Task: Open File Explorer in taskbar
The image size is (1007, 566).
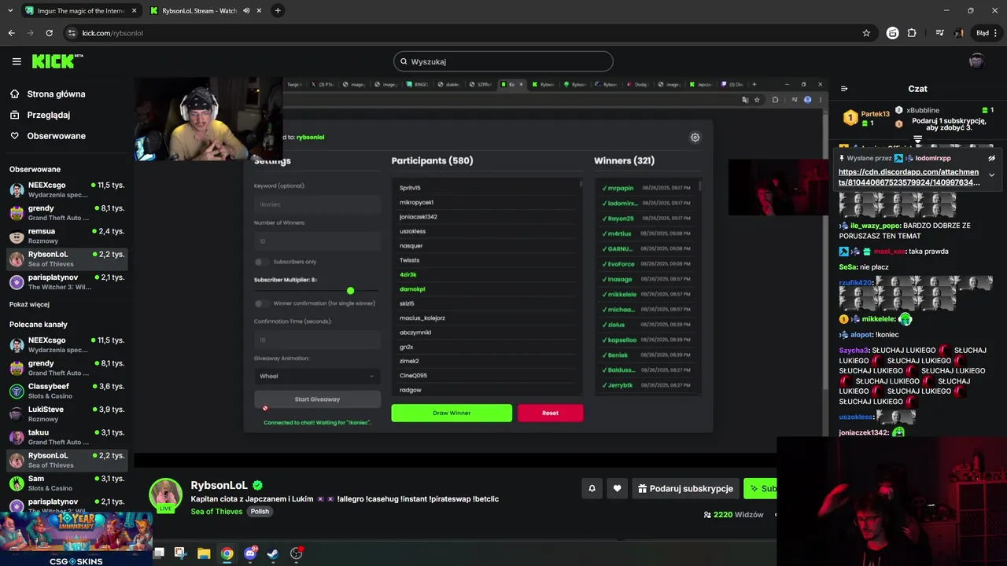Action: [204, 553]
